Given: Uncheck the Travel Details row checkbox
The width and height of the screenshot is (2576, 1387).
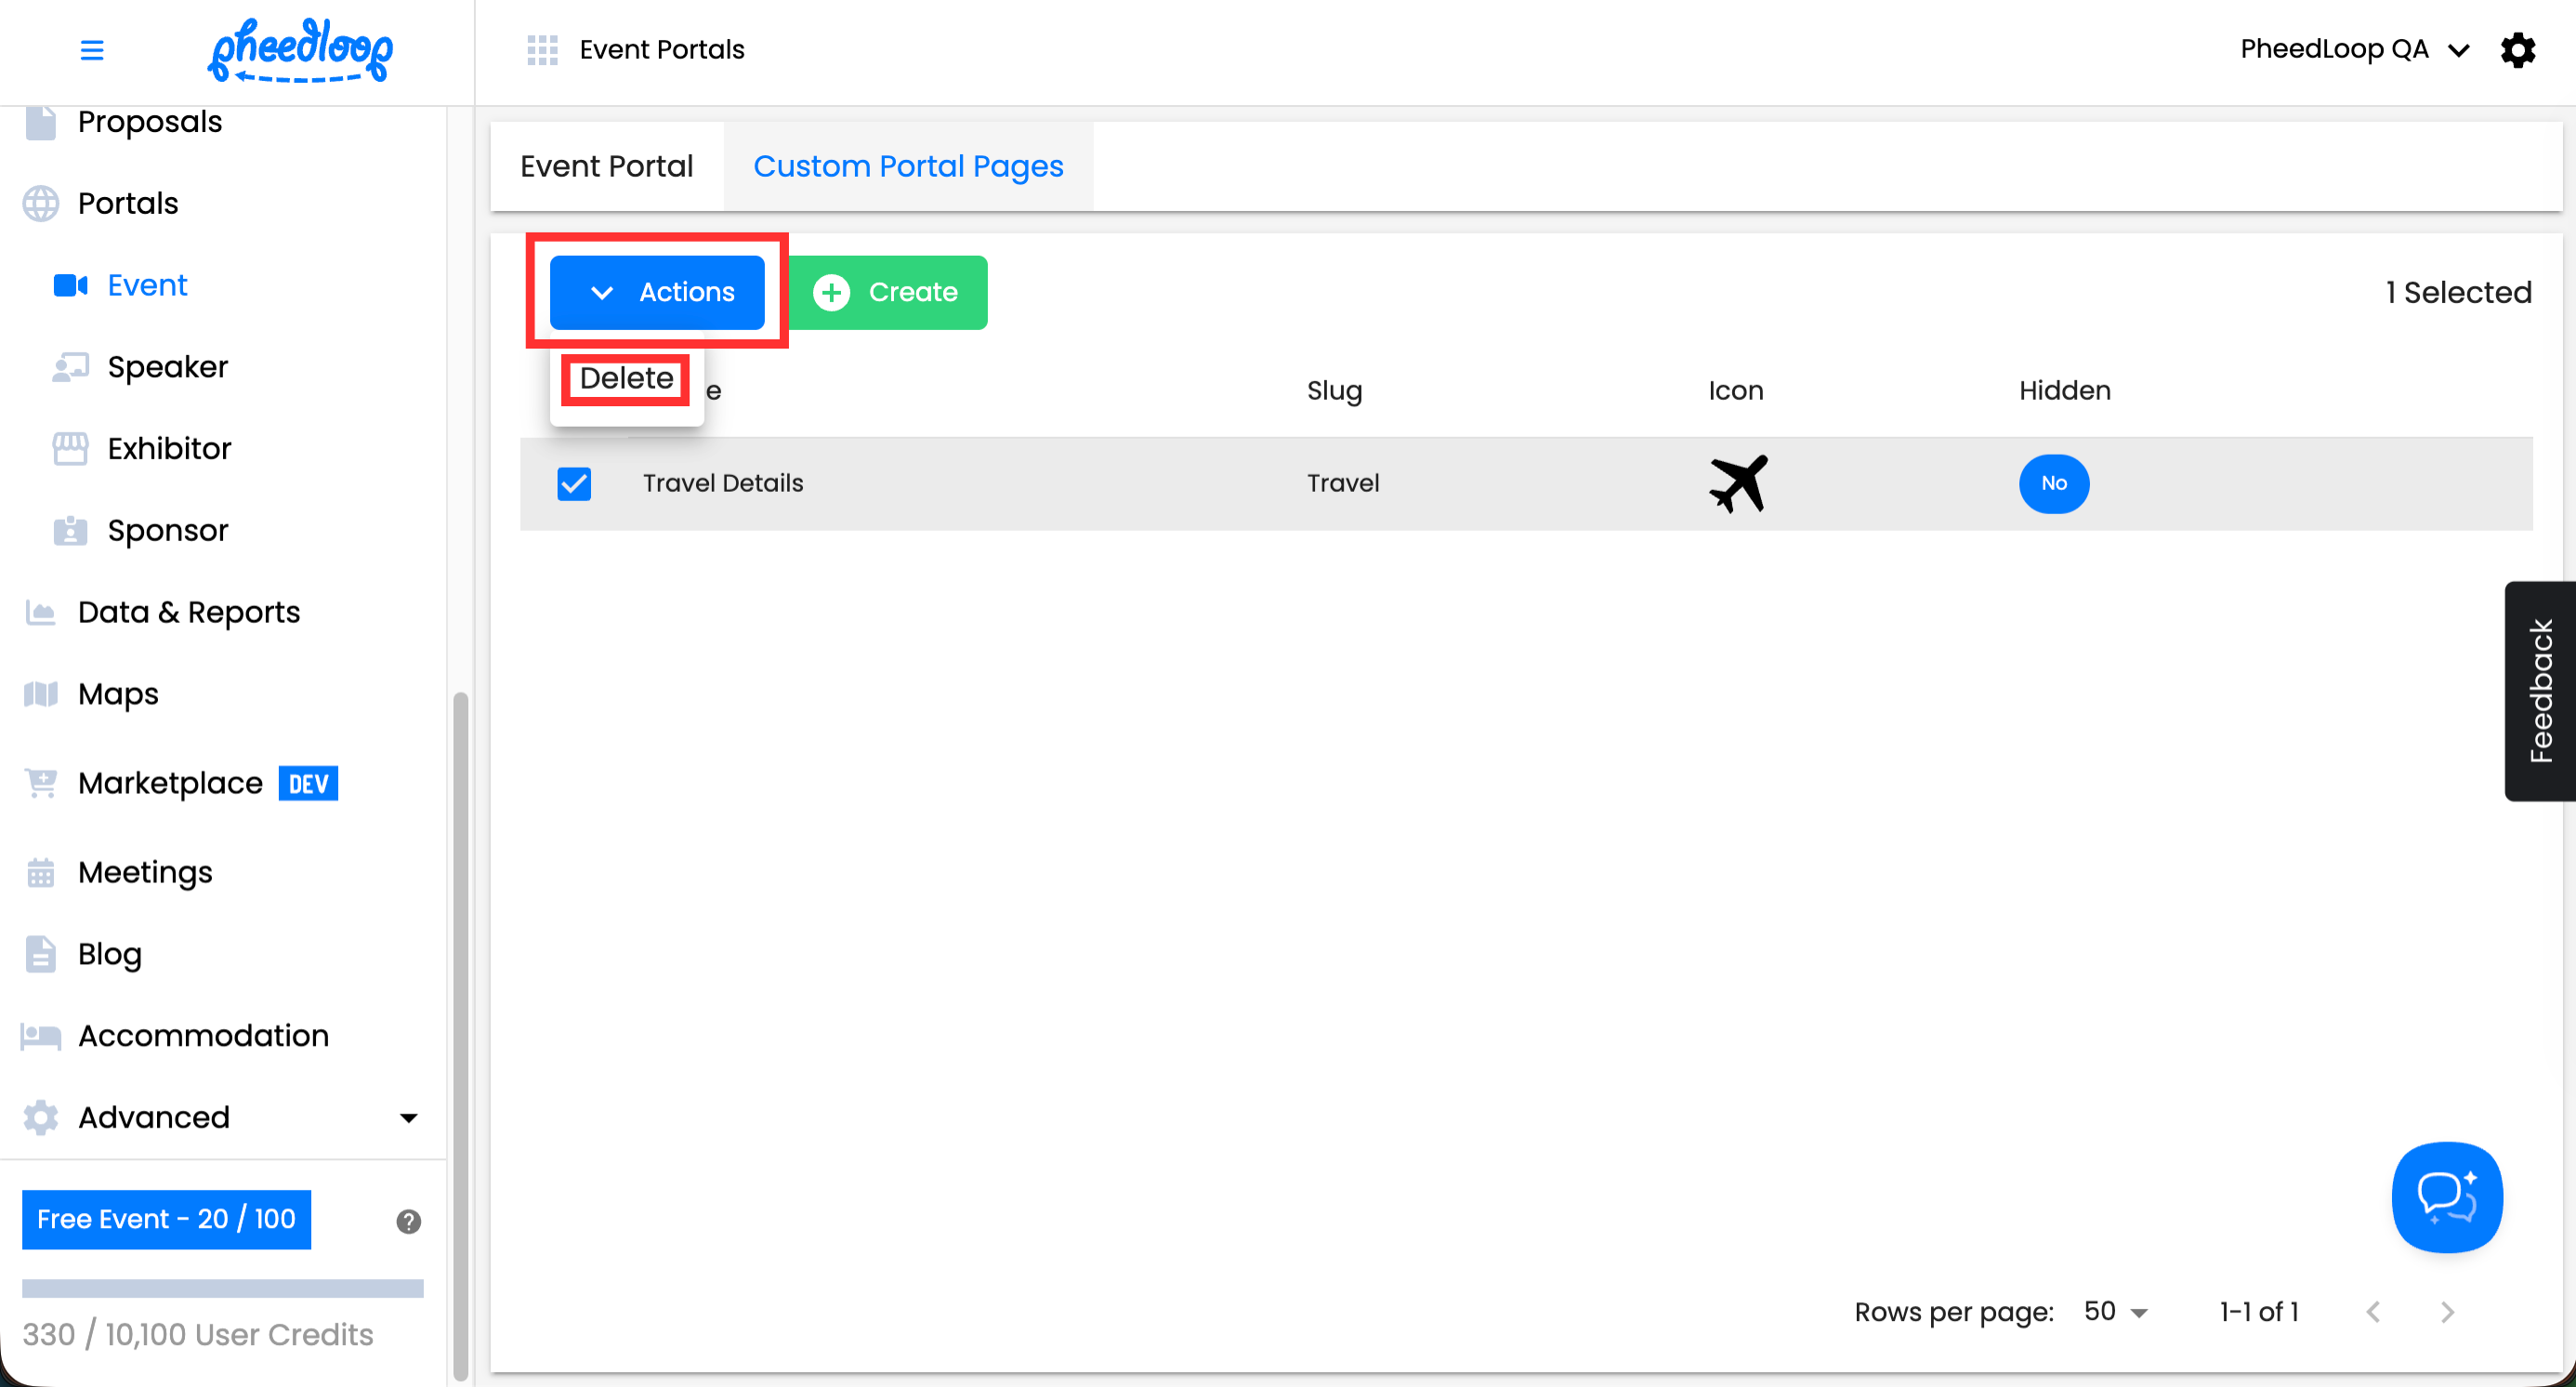Looking at the screenshot, I should pyautogui.click(x=574, y=483).
